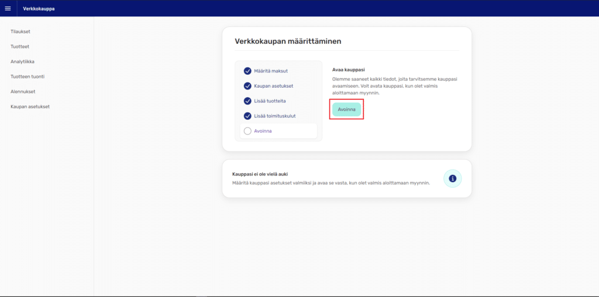Click the Verkkokauppa title in header
Image resolution: width=599 pixels, height=297 pixels.
[x=39, y=8]
